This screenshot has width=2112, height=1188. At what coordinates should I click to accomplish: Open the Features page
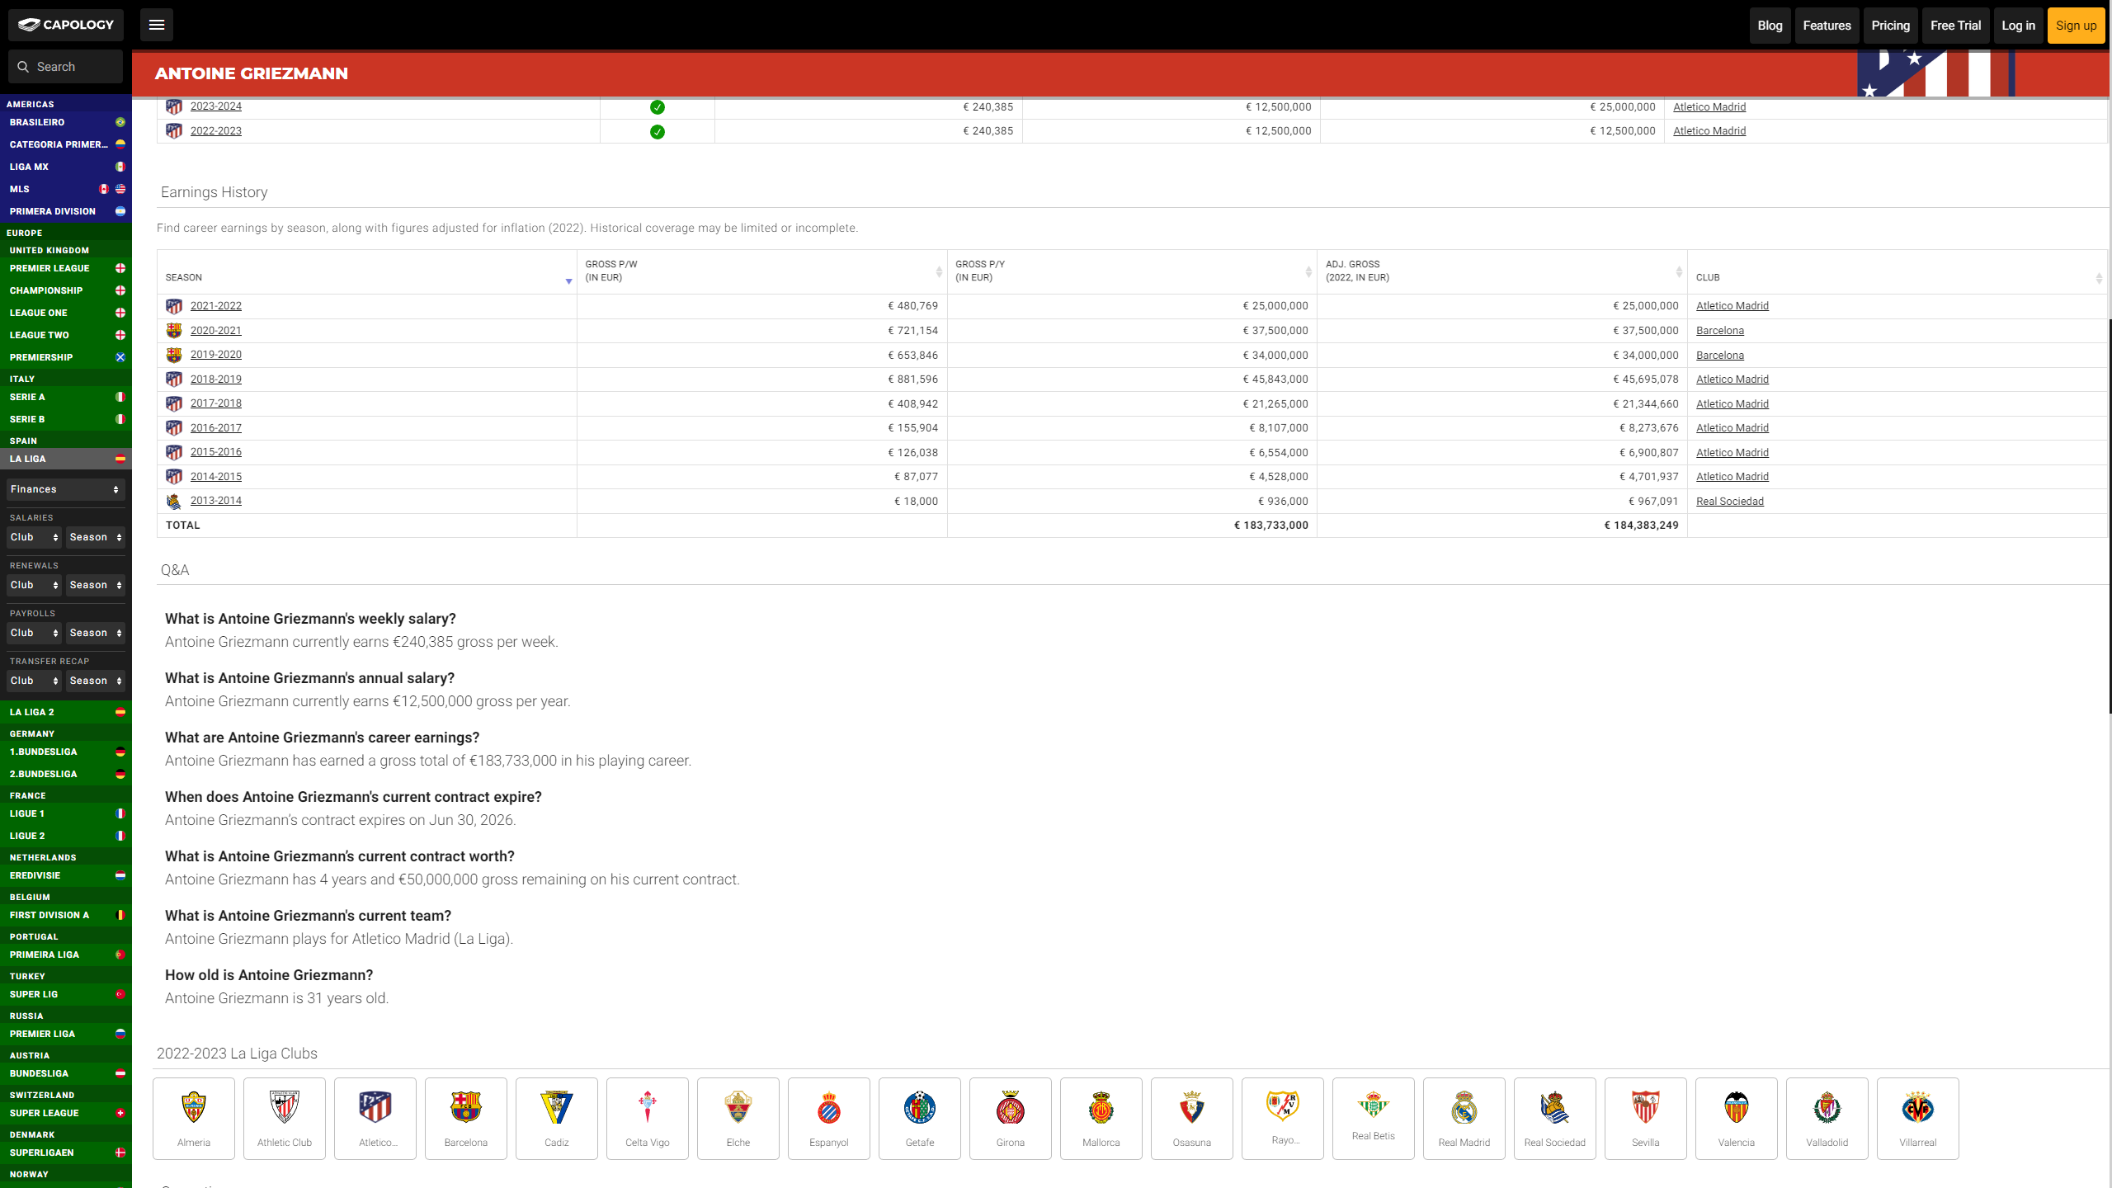[1827, 26]
